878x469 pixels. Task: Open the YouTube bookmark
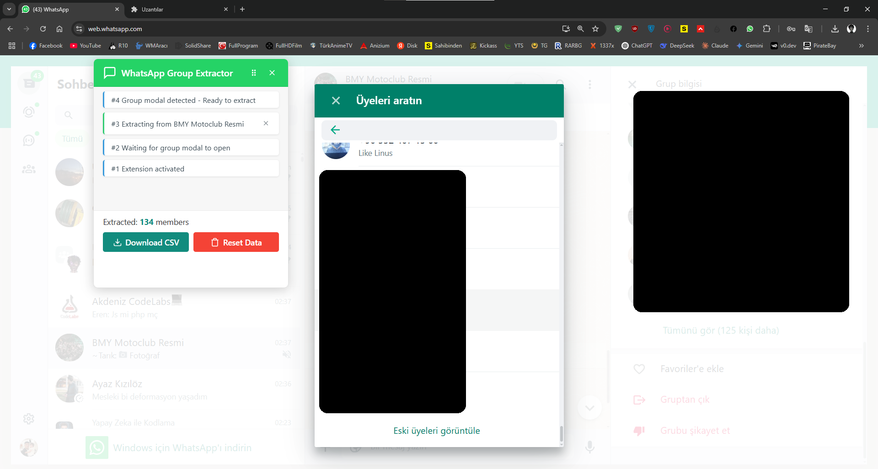(86, 46)
